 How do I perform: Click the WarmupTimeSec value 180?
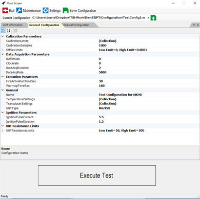(x=102, y=85)
